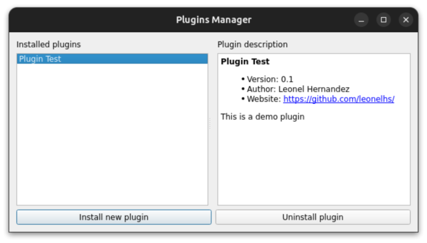Open the github.com/leonelhs website link
The height and width of the screenshot is (243, 427).
click(339, 99)
